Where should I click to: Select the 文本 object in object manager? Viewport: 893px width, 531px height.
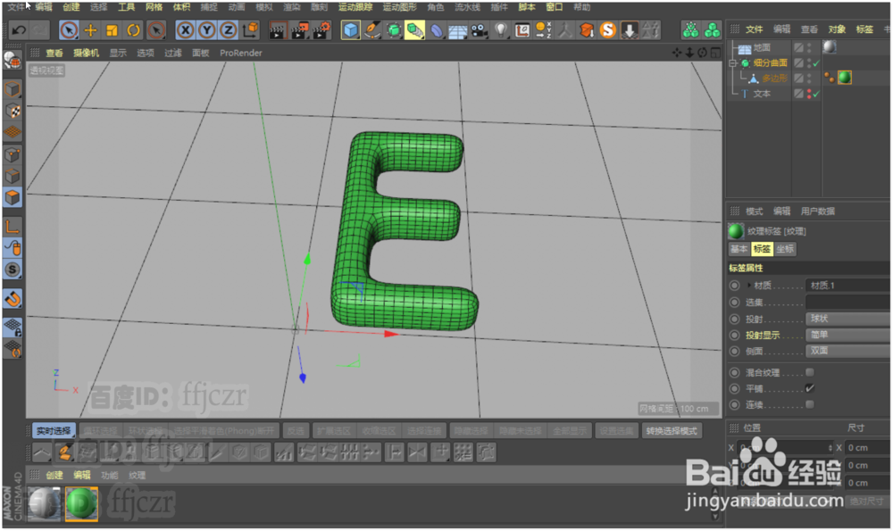(x=762, y=94)
